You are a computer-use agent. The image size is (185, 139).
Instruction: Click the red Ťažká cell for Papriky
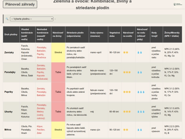click(58, 92)
